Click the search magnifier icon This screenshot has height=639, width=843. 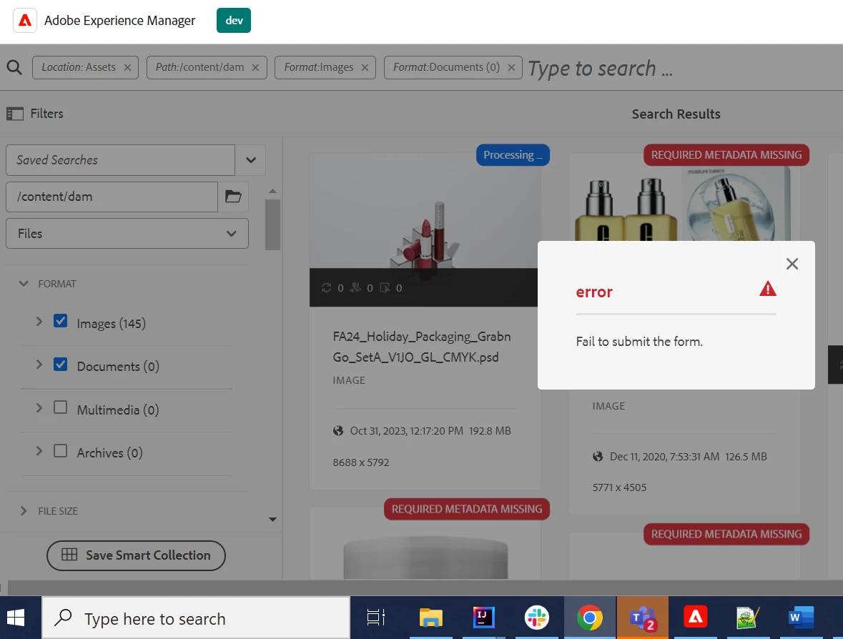[14, 68]
